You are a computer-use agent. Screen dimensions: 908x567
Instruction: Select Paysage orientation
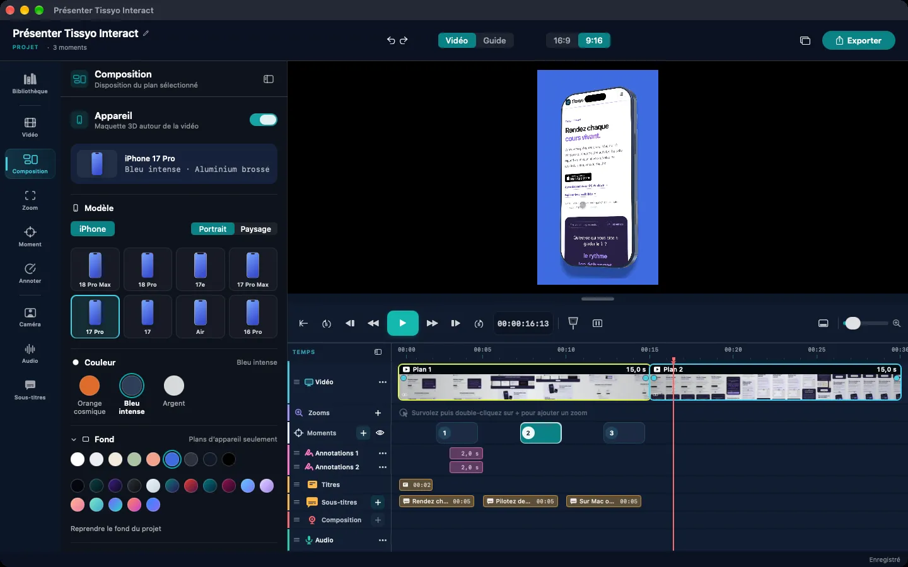point(256,229)
